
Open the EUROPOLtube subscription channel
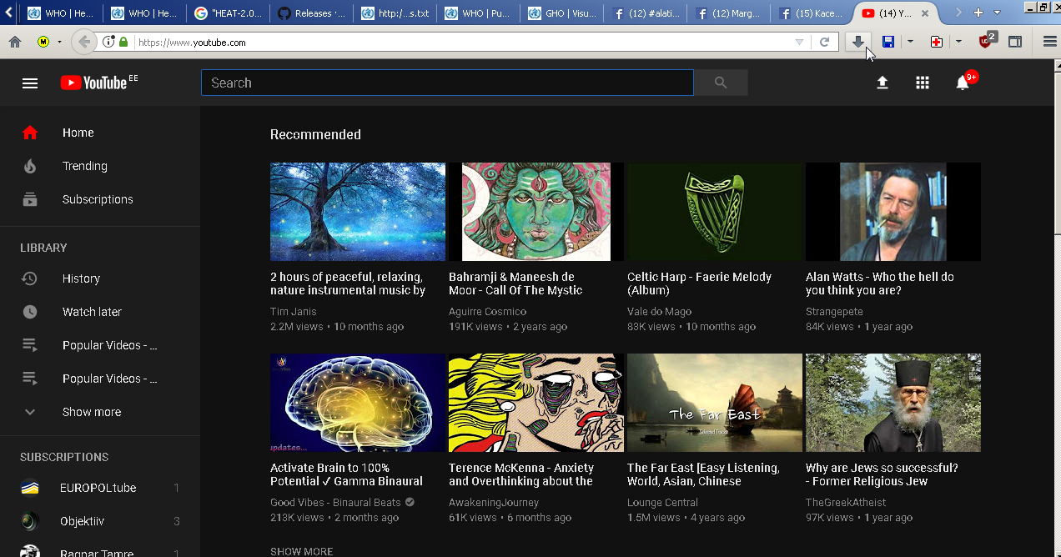(98, 488)
